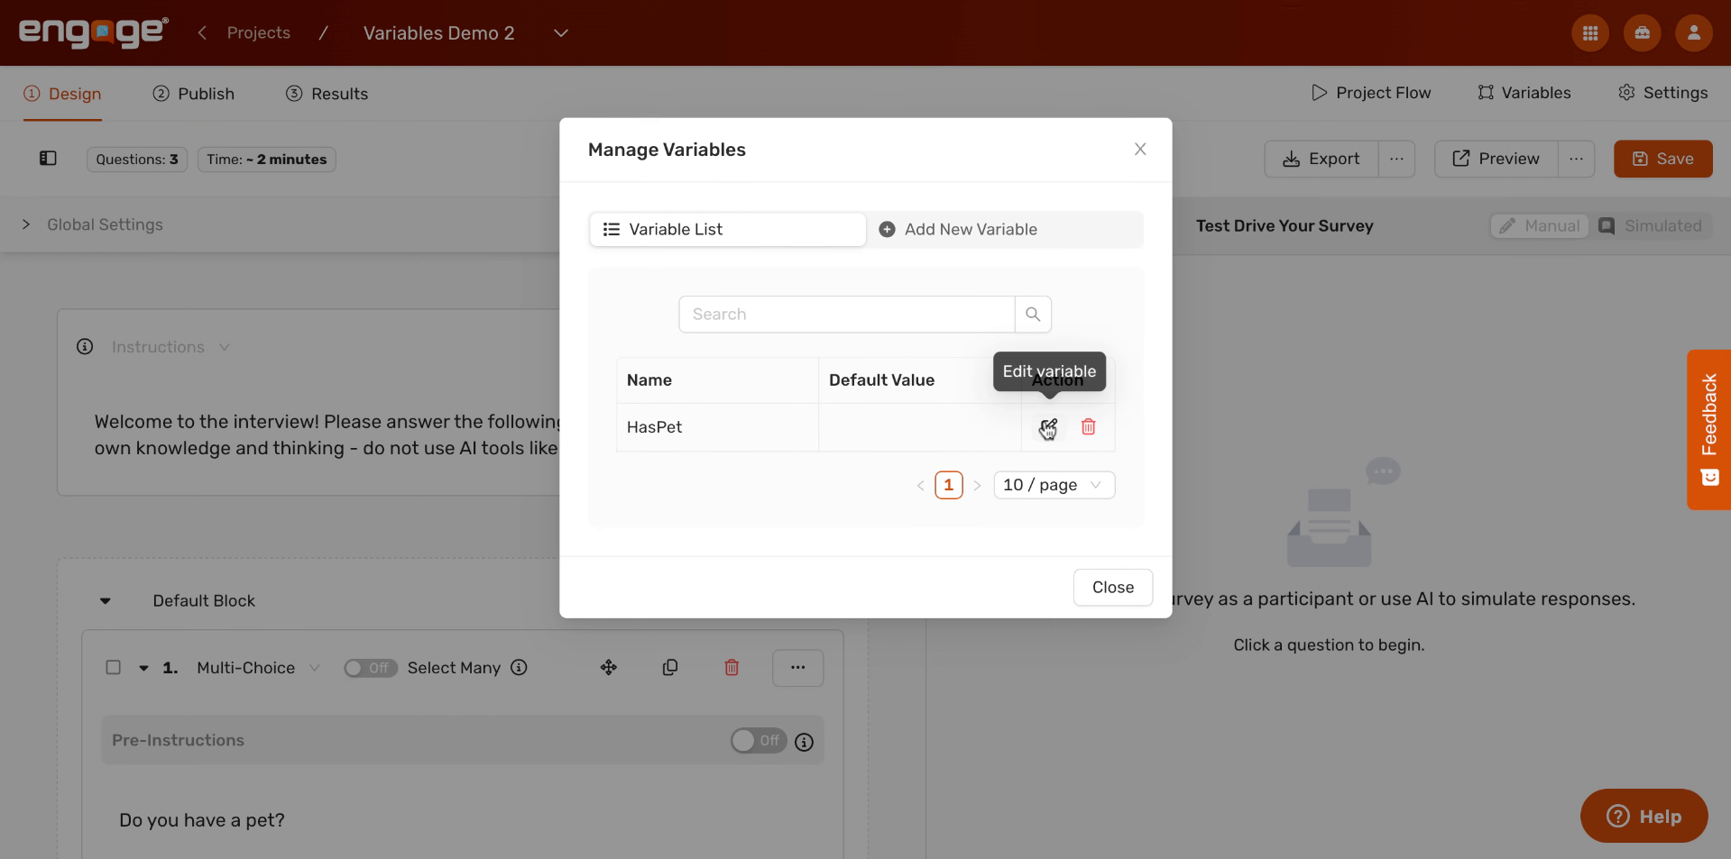Screen dimensions: 1731x859
Task: Click the Close button in dialog
Action: point(1113,588)
